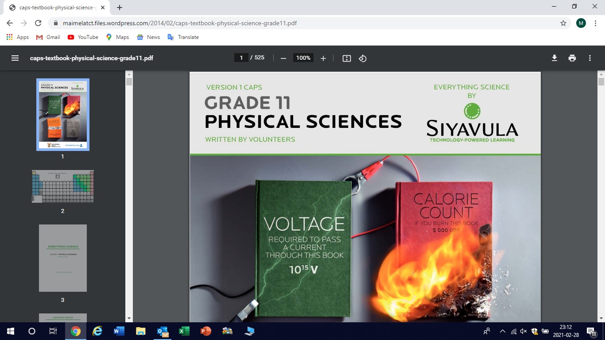
Task: View site information lock icon
Action: [56, 23]
